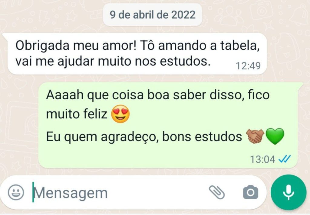Tap the paperclip attachment icon

217,192
